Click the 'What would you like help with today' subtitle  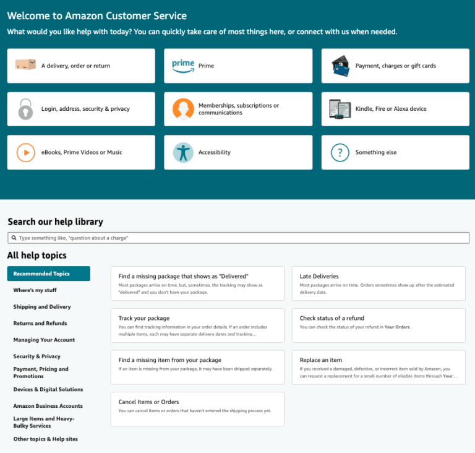pyautogui.click(x=202, y=32)
